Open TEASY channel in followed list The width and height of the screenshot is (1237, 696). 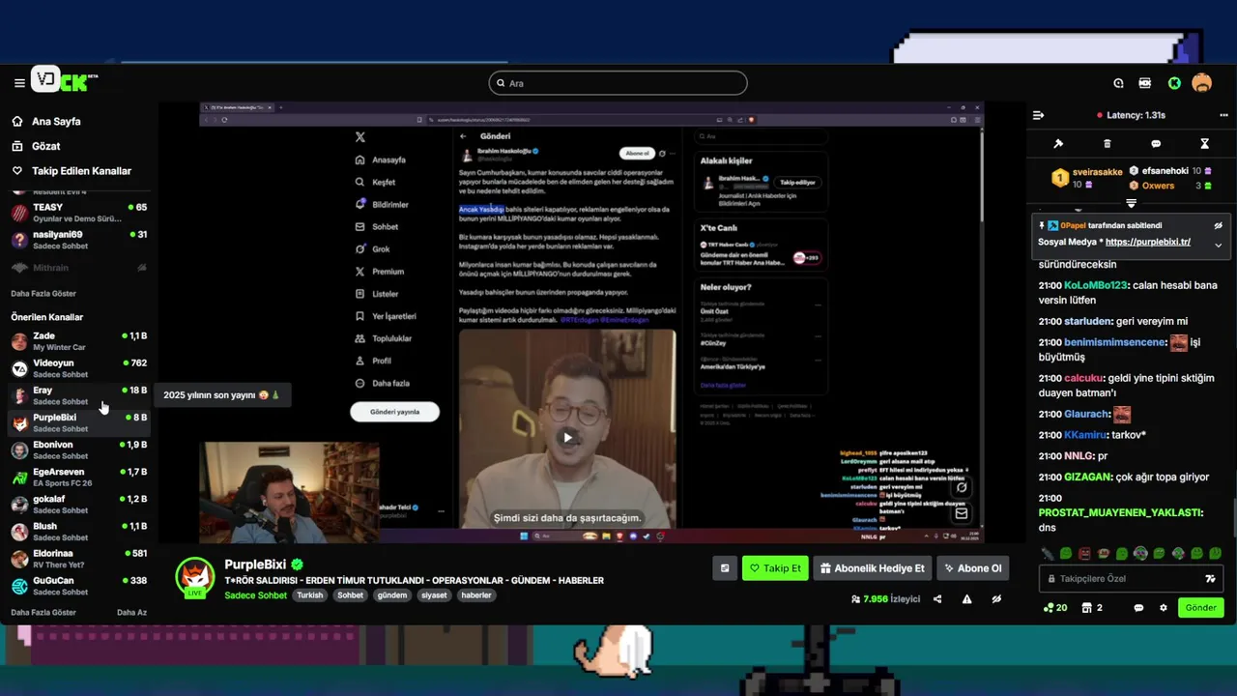click(x=79, y=213)
